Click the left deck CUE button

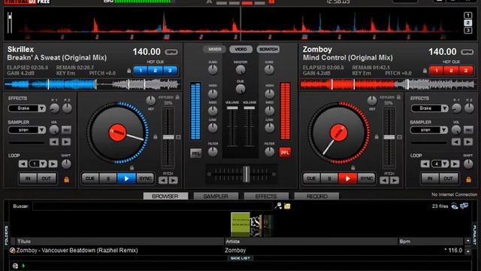click(90, 178)
